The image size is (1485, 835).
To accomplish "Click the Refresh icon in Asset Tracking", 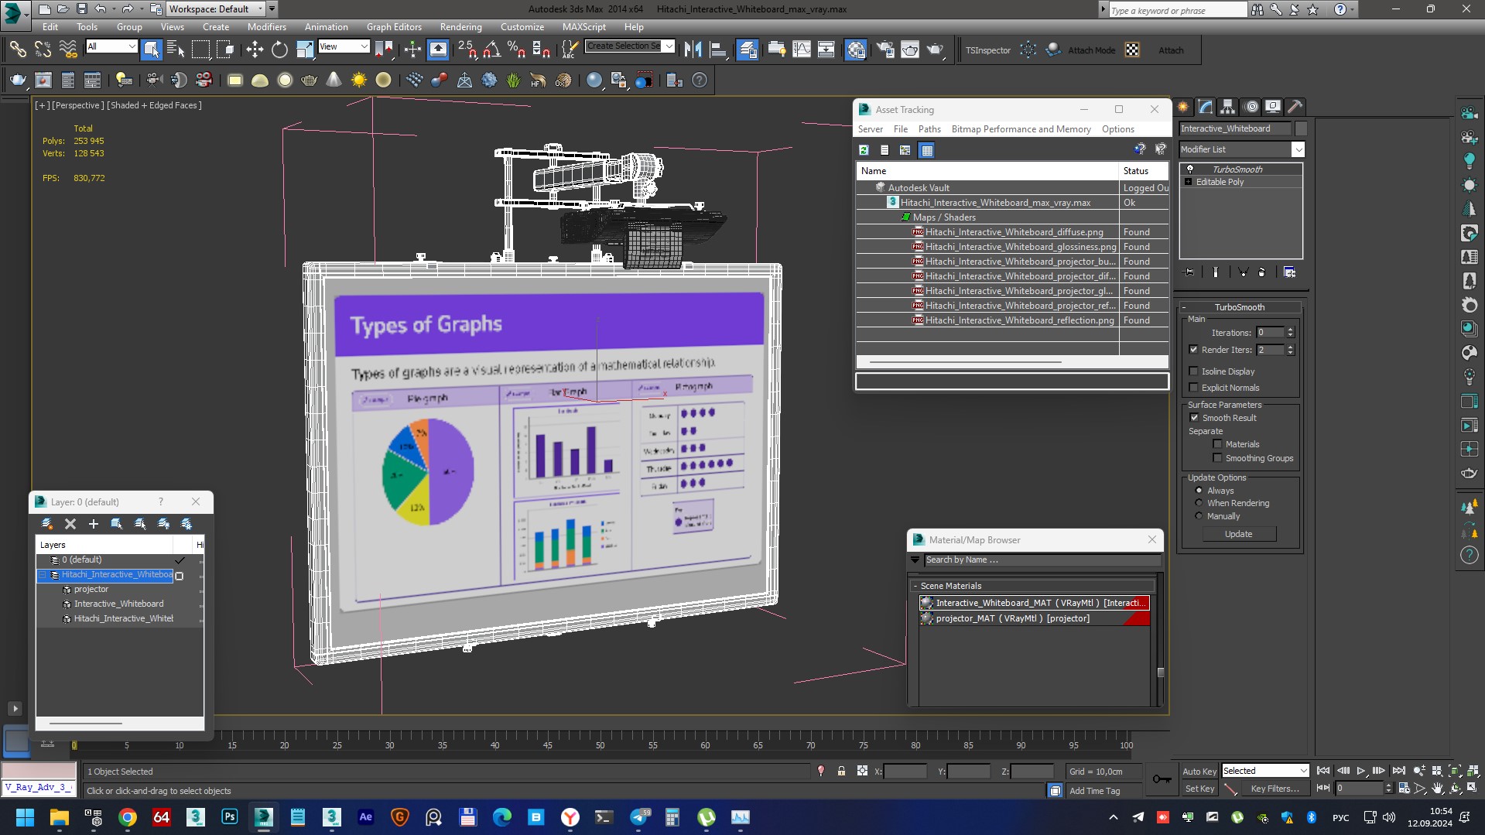I will [864, 150].
